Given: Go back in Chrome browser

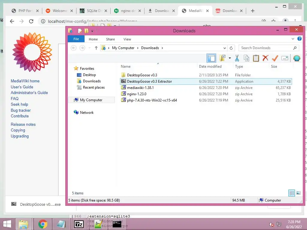Looking at the screenshot, I should point(12,21).
